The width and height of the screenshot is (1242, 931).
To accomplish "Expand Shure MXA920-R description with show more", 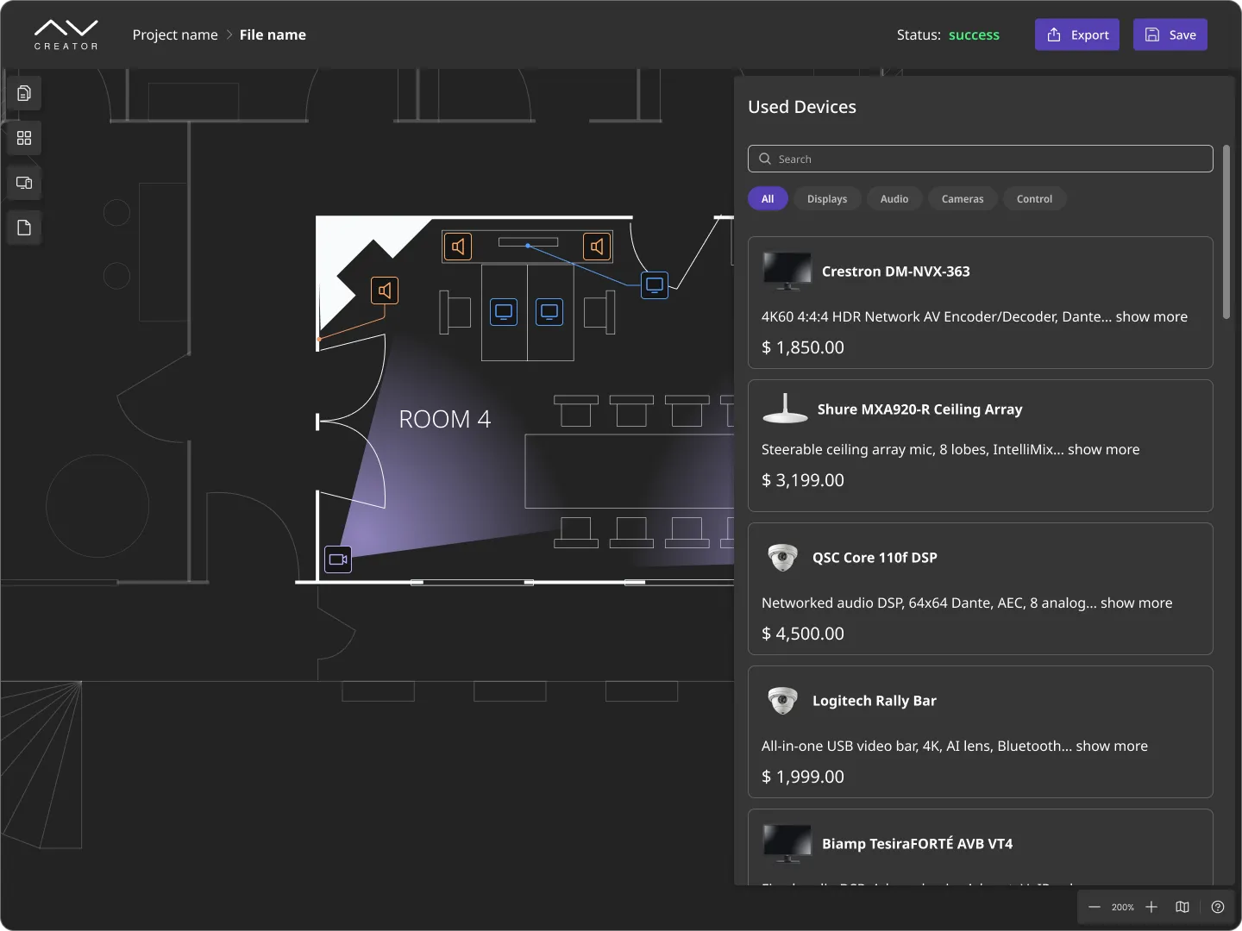I will click(1104, 449).
